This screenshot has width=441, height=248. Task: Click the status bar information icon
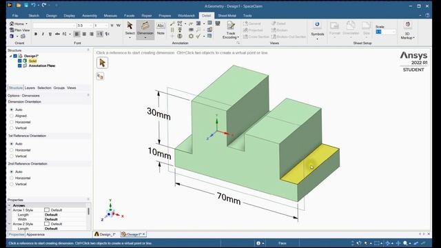click(x=258, y=243)
